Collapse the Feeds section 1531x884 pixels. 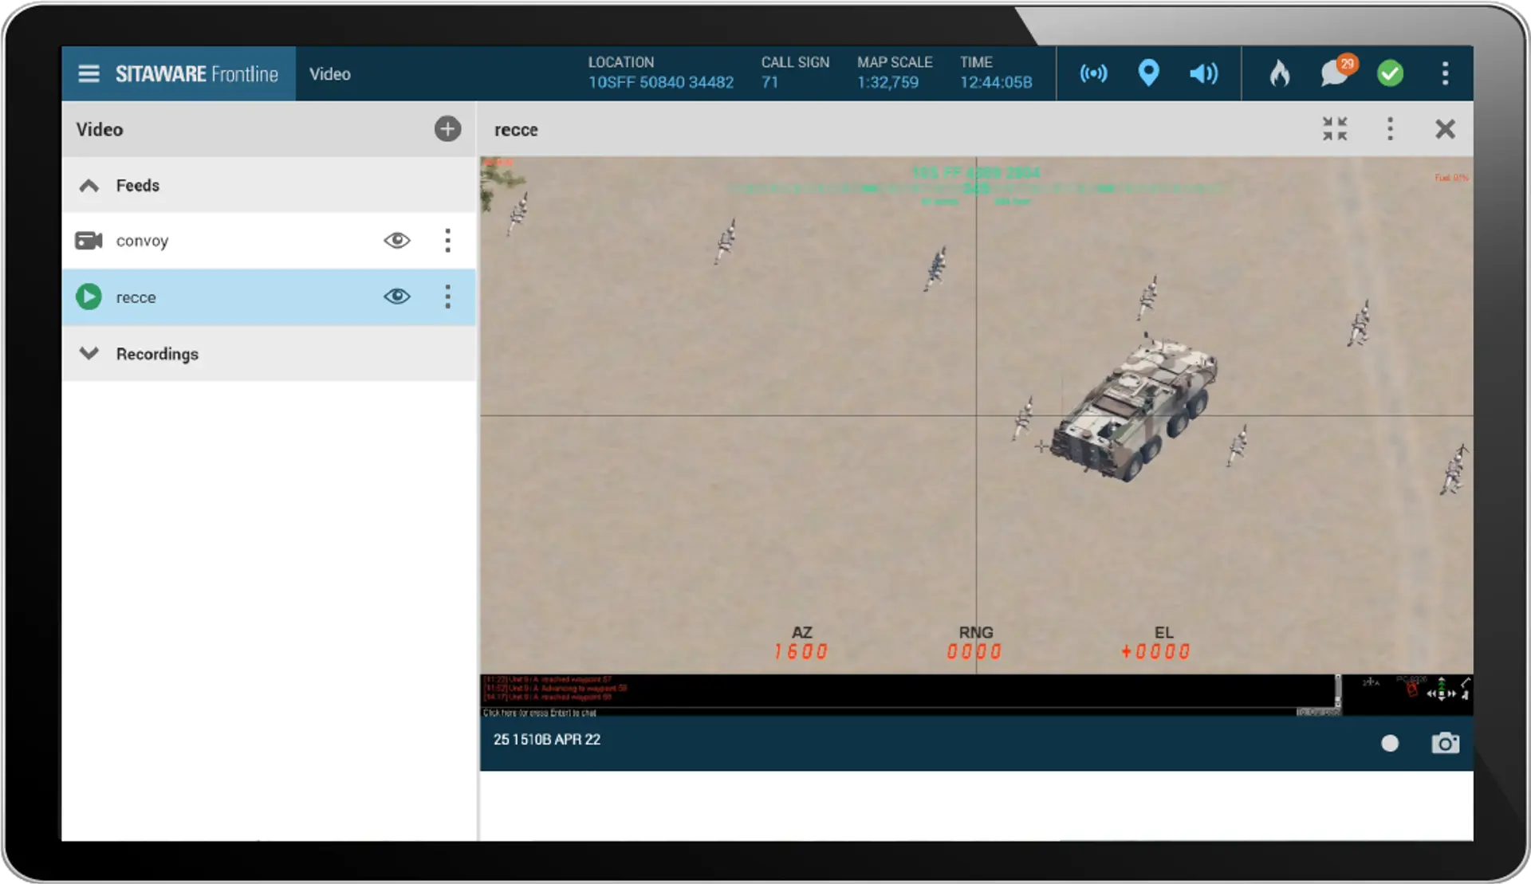[x=89, y=185]
